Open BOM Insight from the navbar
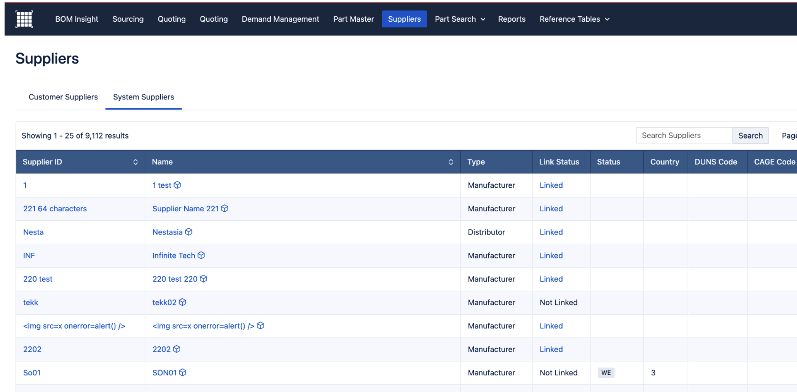The height and width of the screenshot is (392, 797). (x=77, y=19)
